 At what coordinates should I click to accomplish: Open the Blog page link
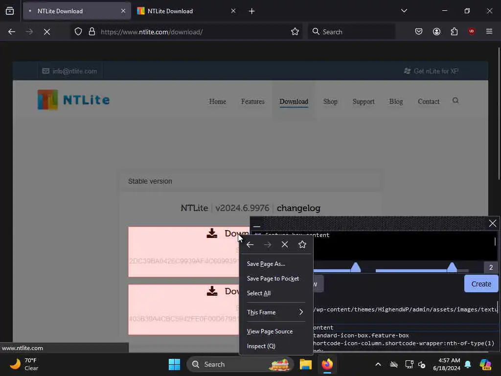(396, 102)
